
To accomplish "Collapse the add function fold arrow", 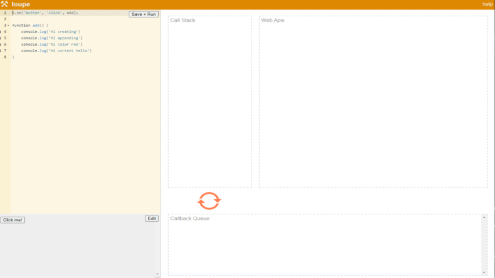I will 9,25.
